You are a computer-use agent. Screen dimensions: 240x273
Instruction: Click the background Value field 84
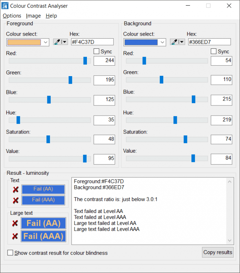222,159
